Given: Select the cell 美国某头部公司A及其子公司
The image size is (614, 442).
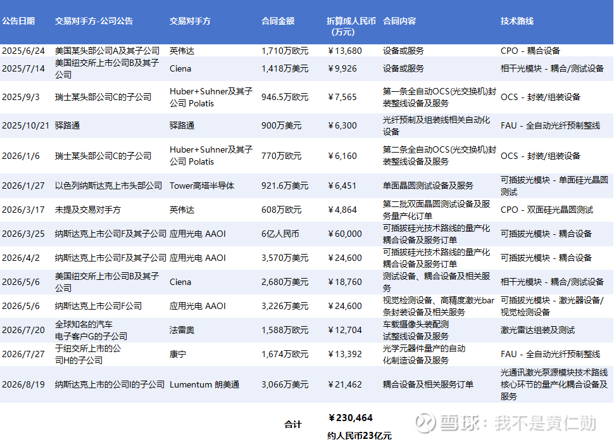Looking at the screenshot, I should coord(108,51).
